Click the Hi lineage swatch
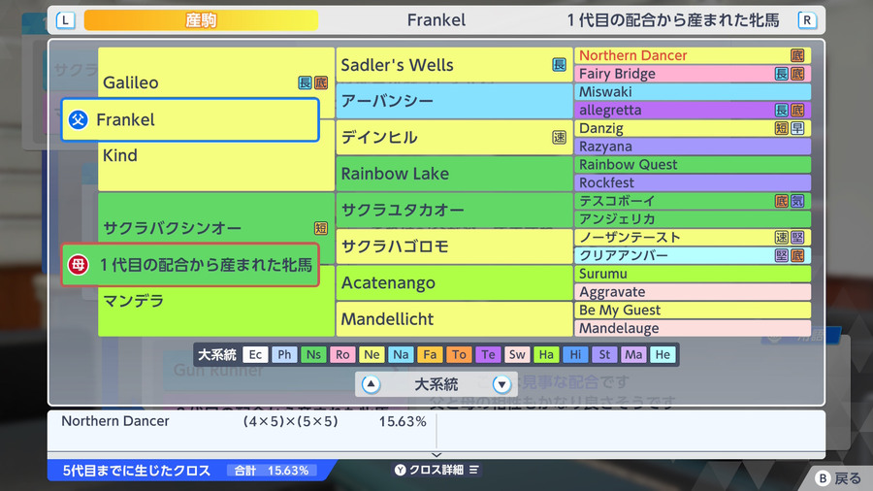 (x=575, y=354)
